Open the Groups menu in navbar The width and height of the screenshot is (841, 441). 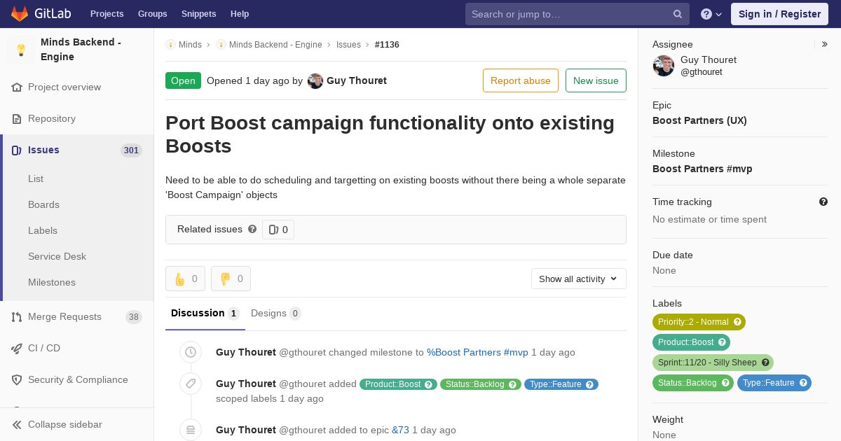[152, 14]
